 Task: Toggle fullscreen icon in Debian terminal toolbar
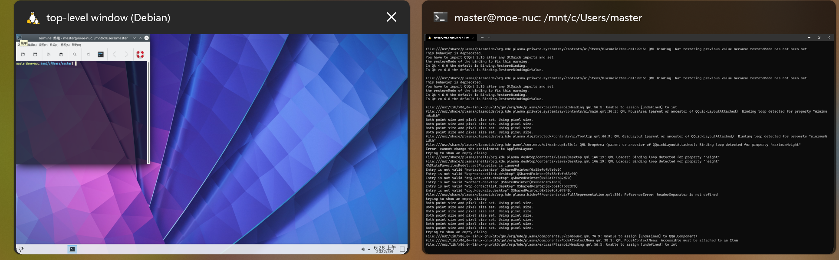[x=88, y=54]
